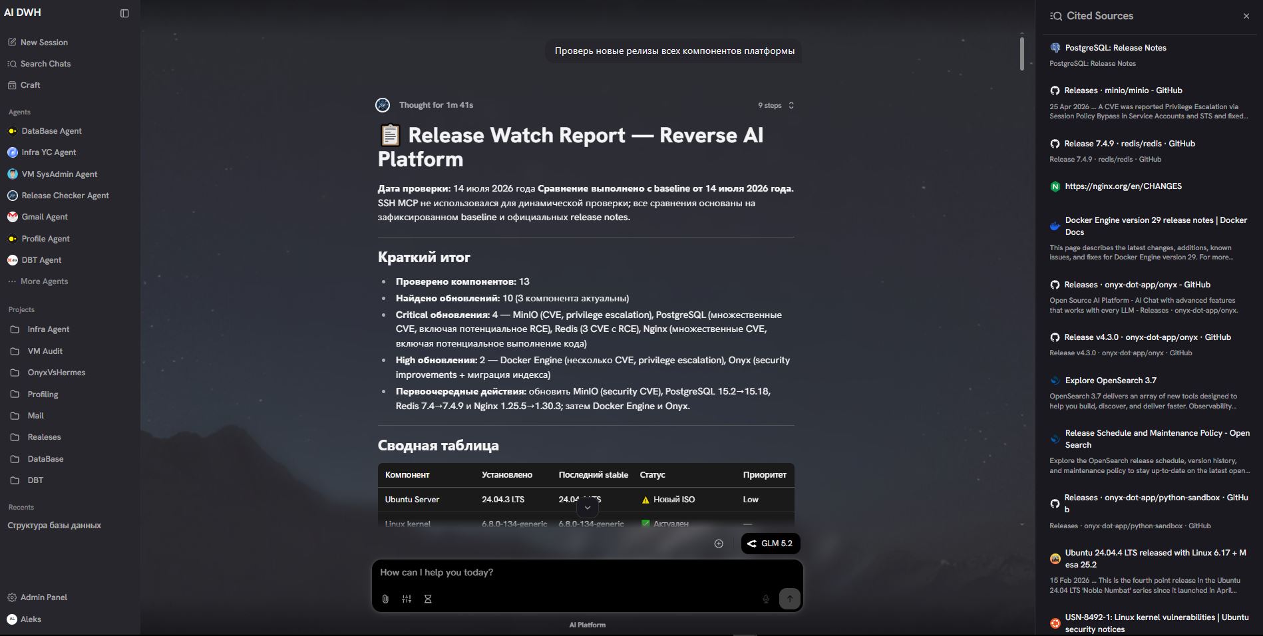Open the DBT Agent icon
1263x636 pixels.
[x=12, y=260]
